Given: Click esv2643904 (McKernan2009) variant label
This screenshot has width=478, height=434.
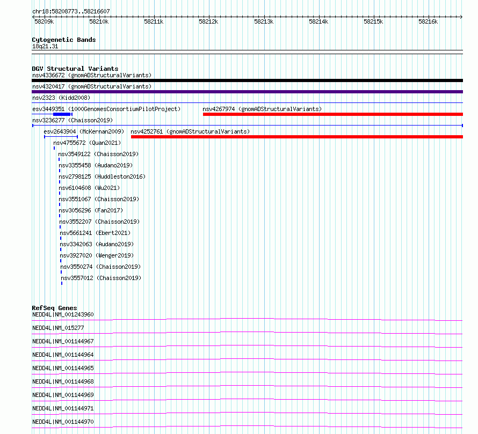Looking at the screenshot, I should (84, 131).
